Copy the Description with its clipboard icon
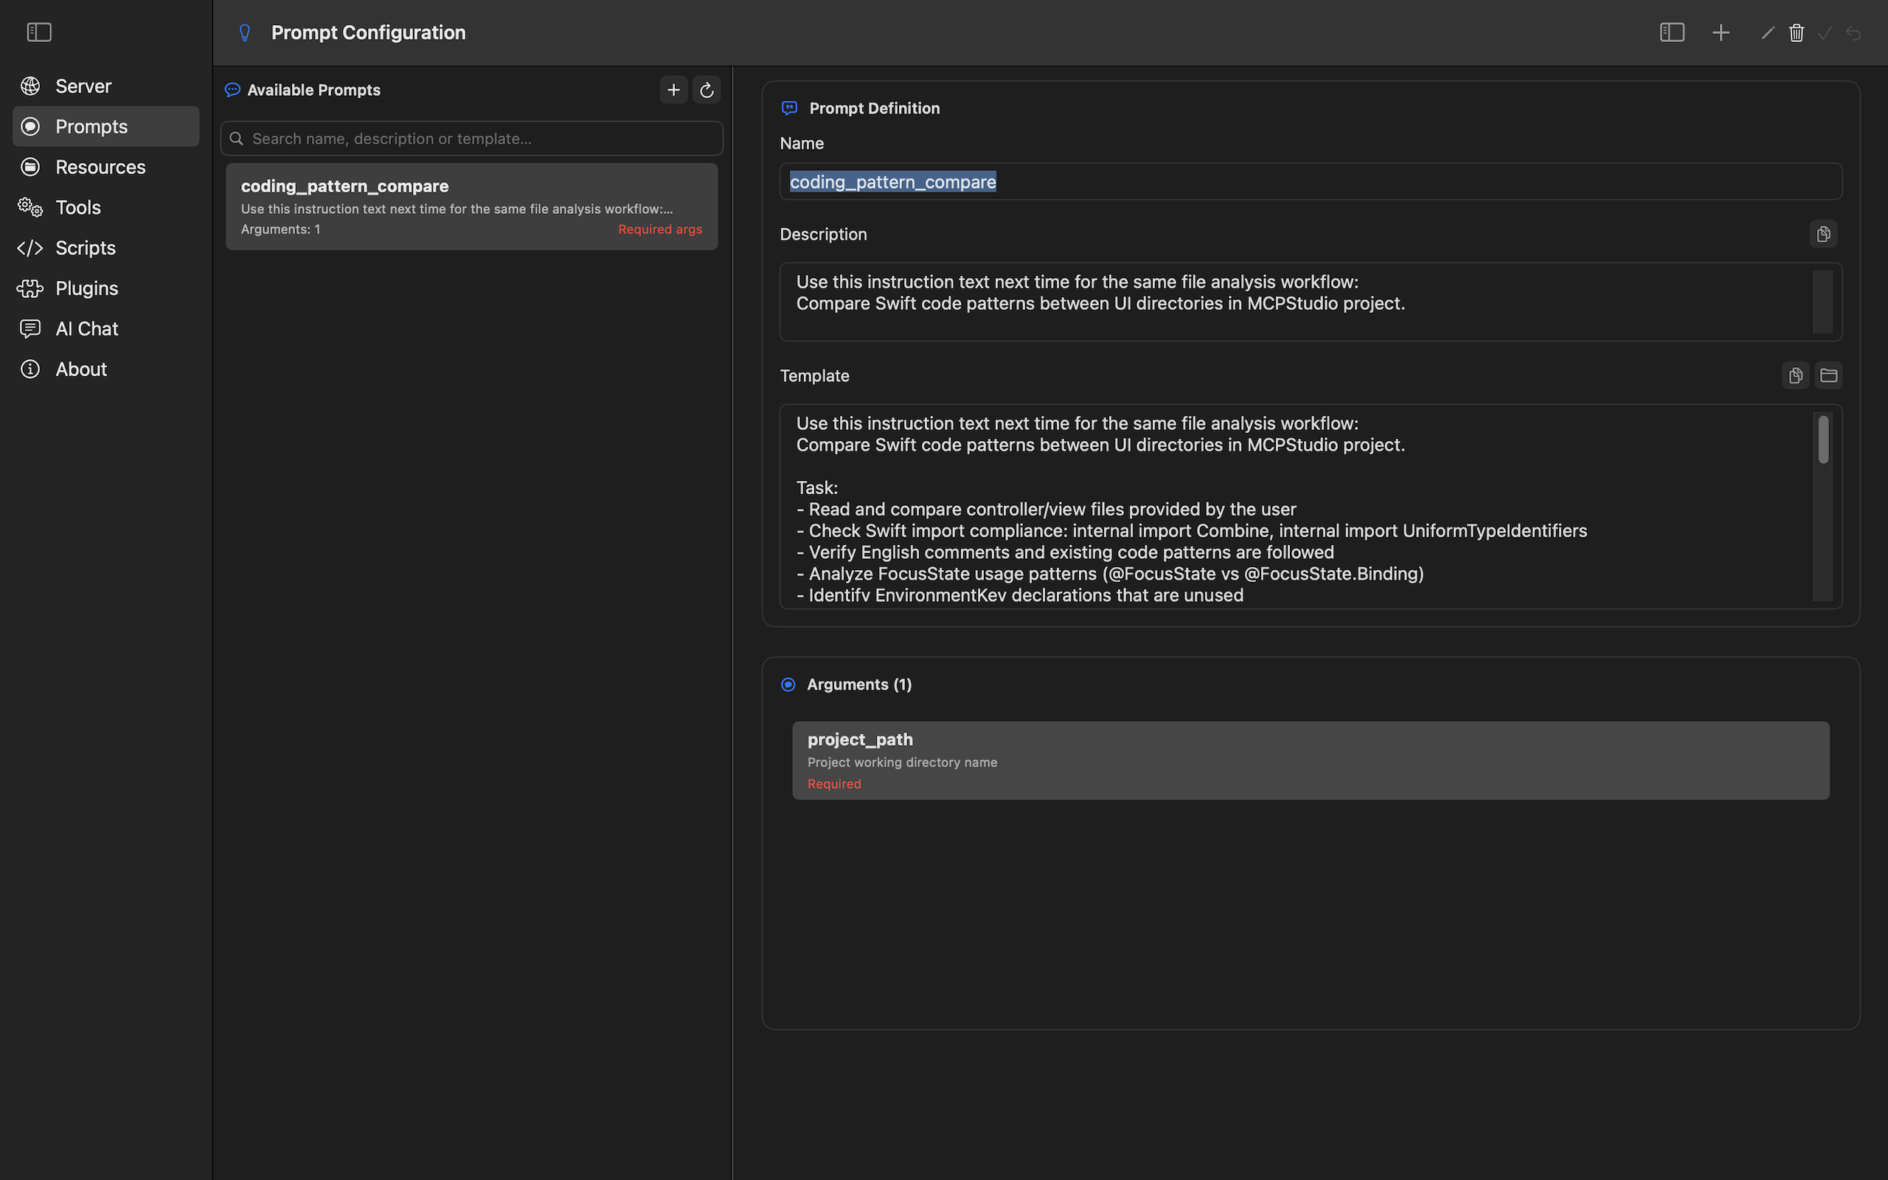 [x=1823, y=234]
